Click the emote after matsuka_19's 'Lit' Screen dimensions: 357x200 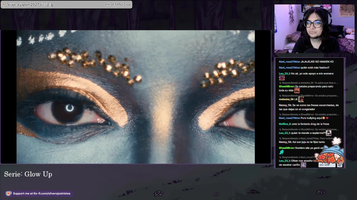tap(301, 99)
